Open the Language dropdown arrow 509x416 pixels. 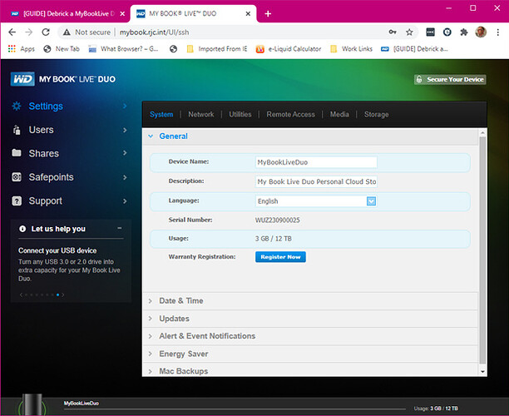371,201
